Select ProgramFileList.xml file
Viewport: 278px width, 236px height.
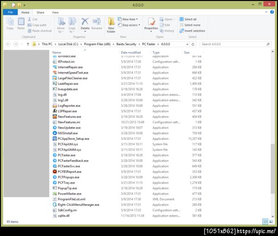coord(71,199)
